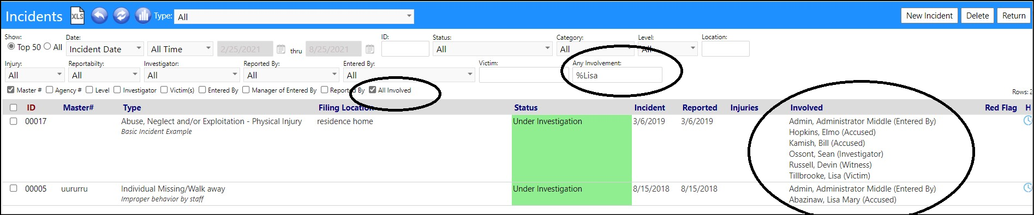Screen dimensions: 1034x215
Task: Uncheck the All Involved checkbox
Action: [373, 90]
